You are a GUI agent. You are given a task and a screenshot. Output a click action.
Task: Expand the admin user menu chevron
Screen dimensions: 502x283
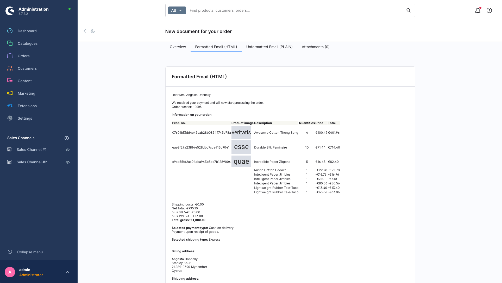click(x=68, y=272)
